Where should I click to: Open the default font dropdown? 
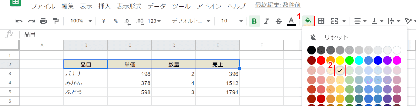pos(191,21)
